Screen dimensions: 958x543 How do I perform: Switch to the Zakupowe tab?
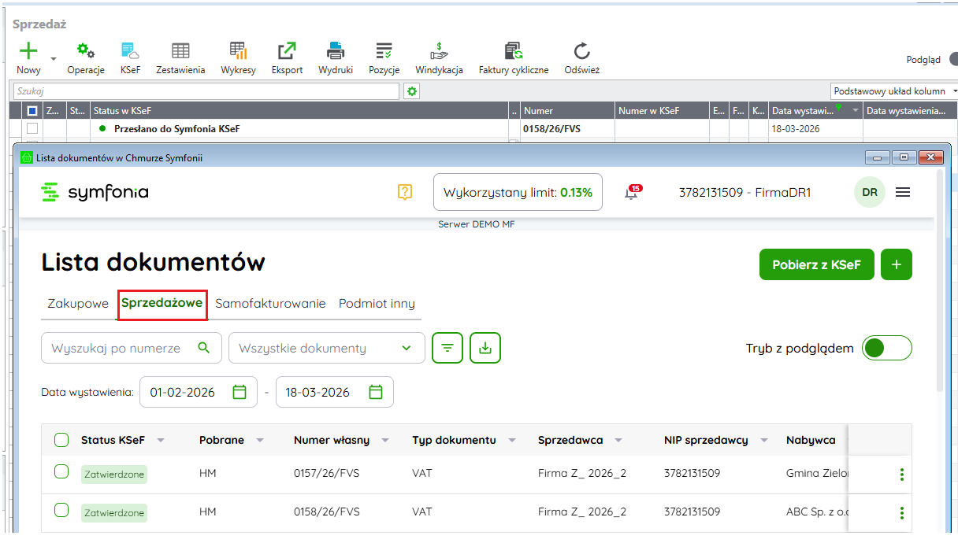click(x=77, y=304)
